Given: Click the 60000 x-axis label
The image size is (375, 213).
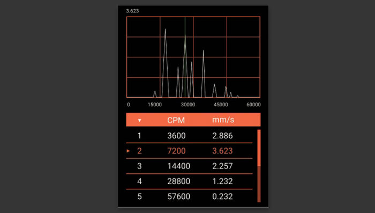Looking at the screenshot, I should (x=253, y=105).
